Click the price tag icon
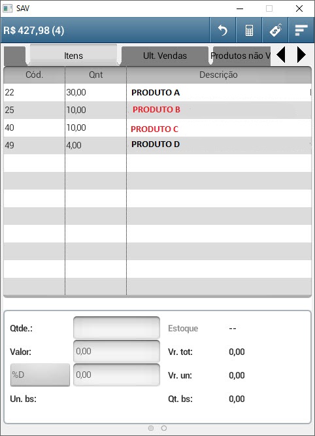 [x=275, y=30]
